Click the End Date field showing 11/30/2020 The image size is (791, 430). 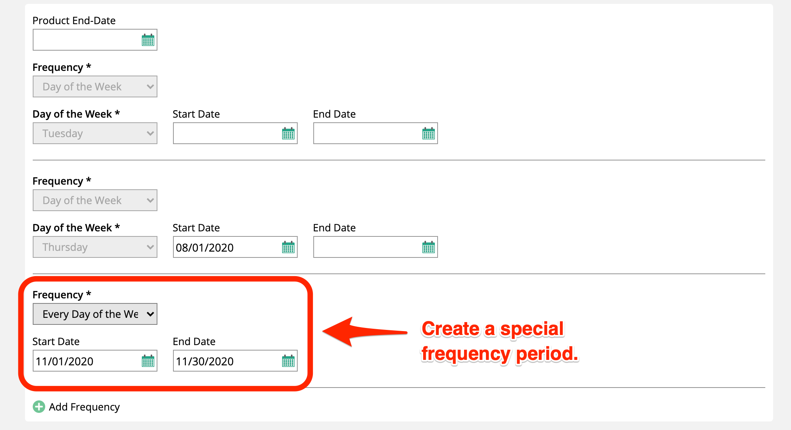coord(226,361)
